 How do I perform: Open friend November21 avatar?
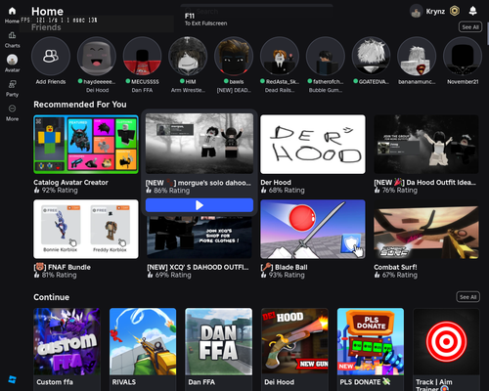tap(463, 56)
